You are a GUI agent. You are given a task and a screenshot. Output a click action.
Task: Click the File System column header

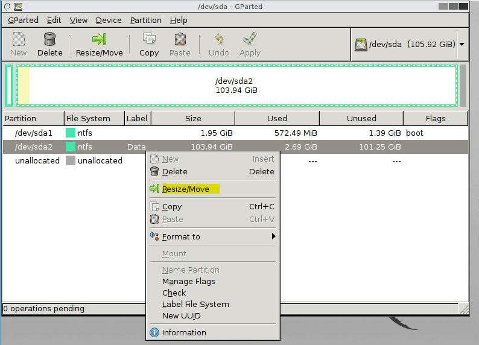pos(95,118)
